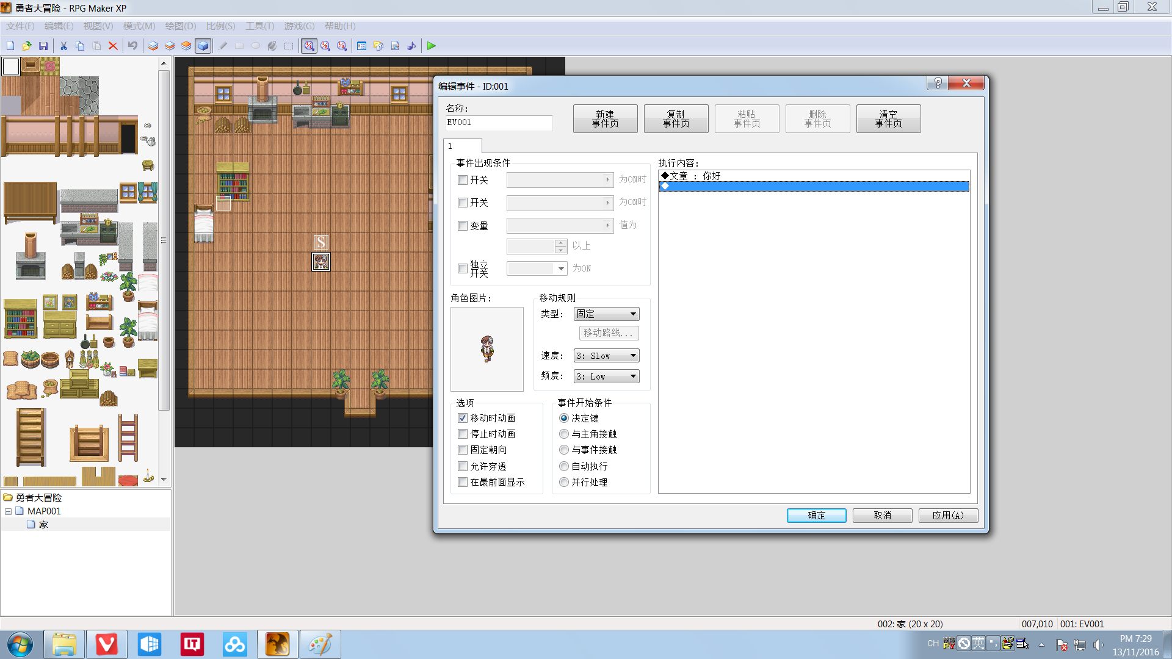
Task: Click the 角色图片 character graphic box
Action: coord(487,349)
